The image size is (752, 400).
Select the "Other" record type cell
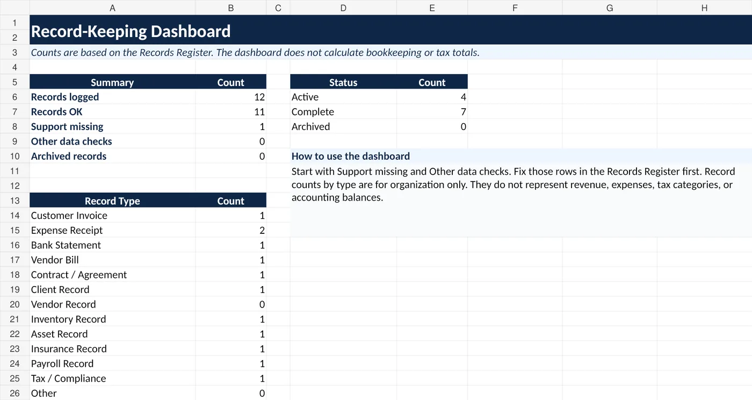[112, 393]
